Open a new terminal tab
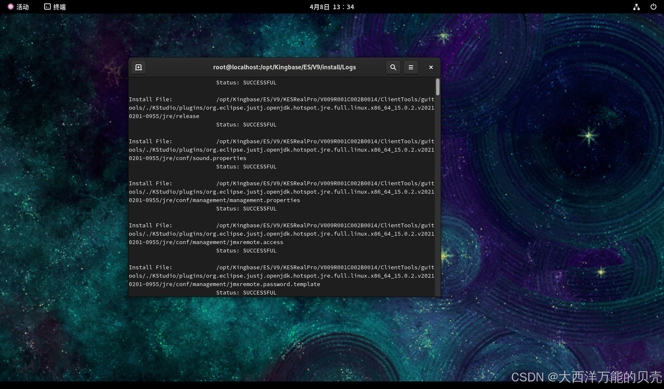664x389 pixels. 139,67
